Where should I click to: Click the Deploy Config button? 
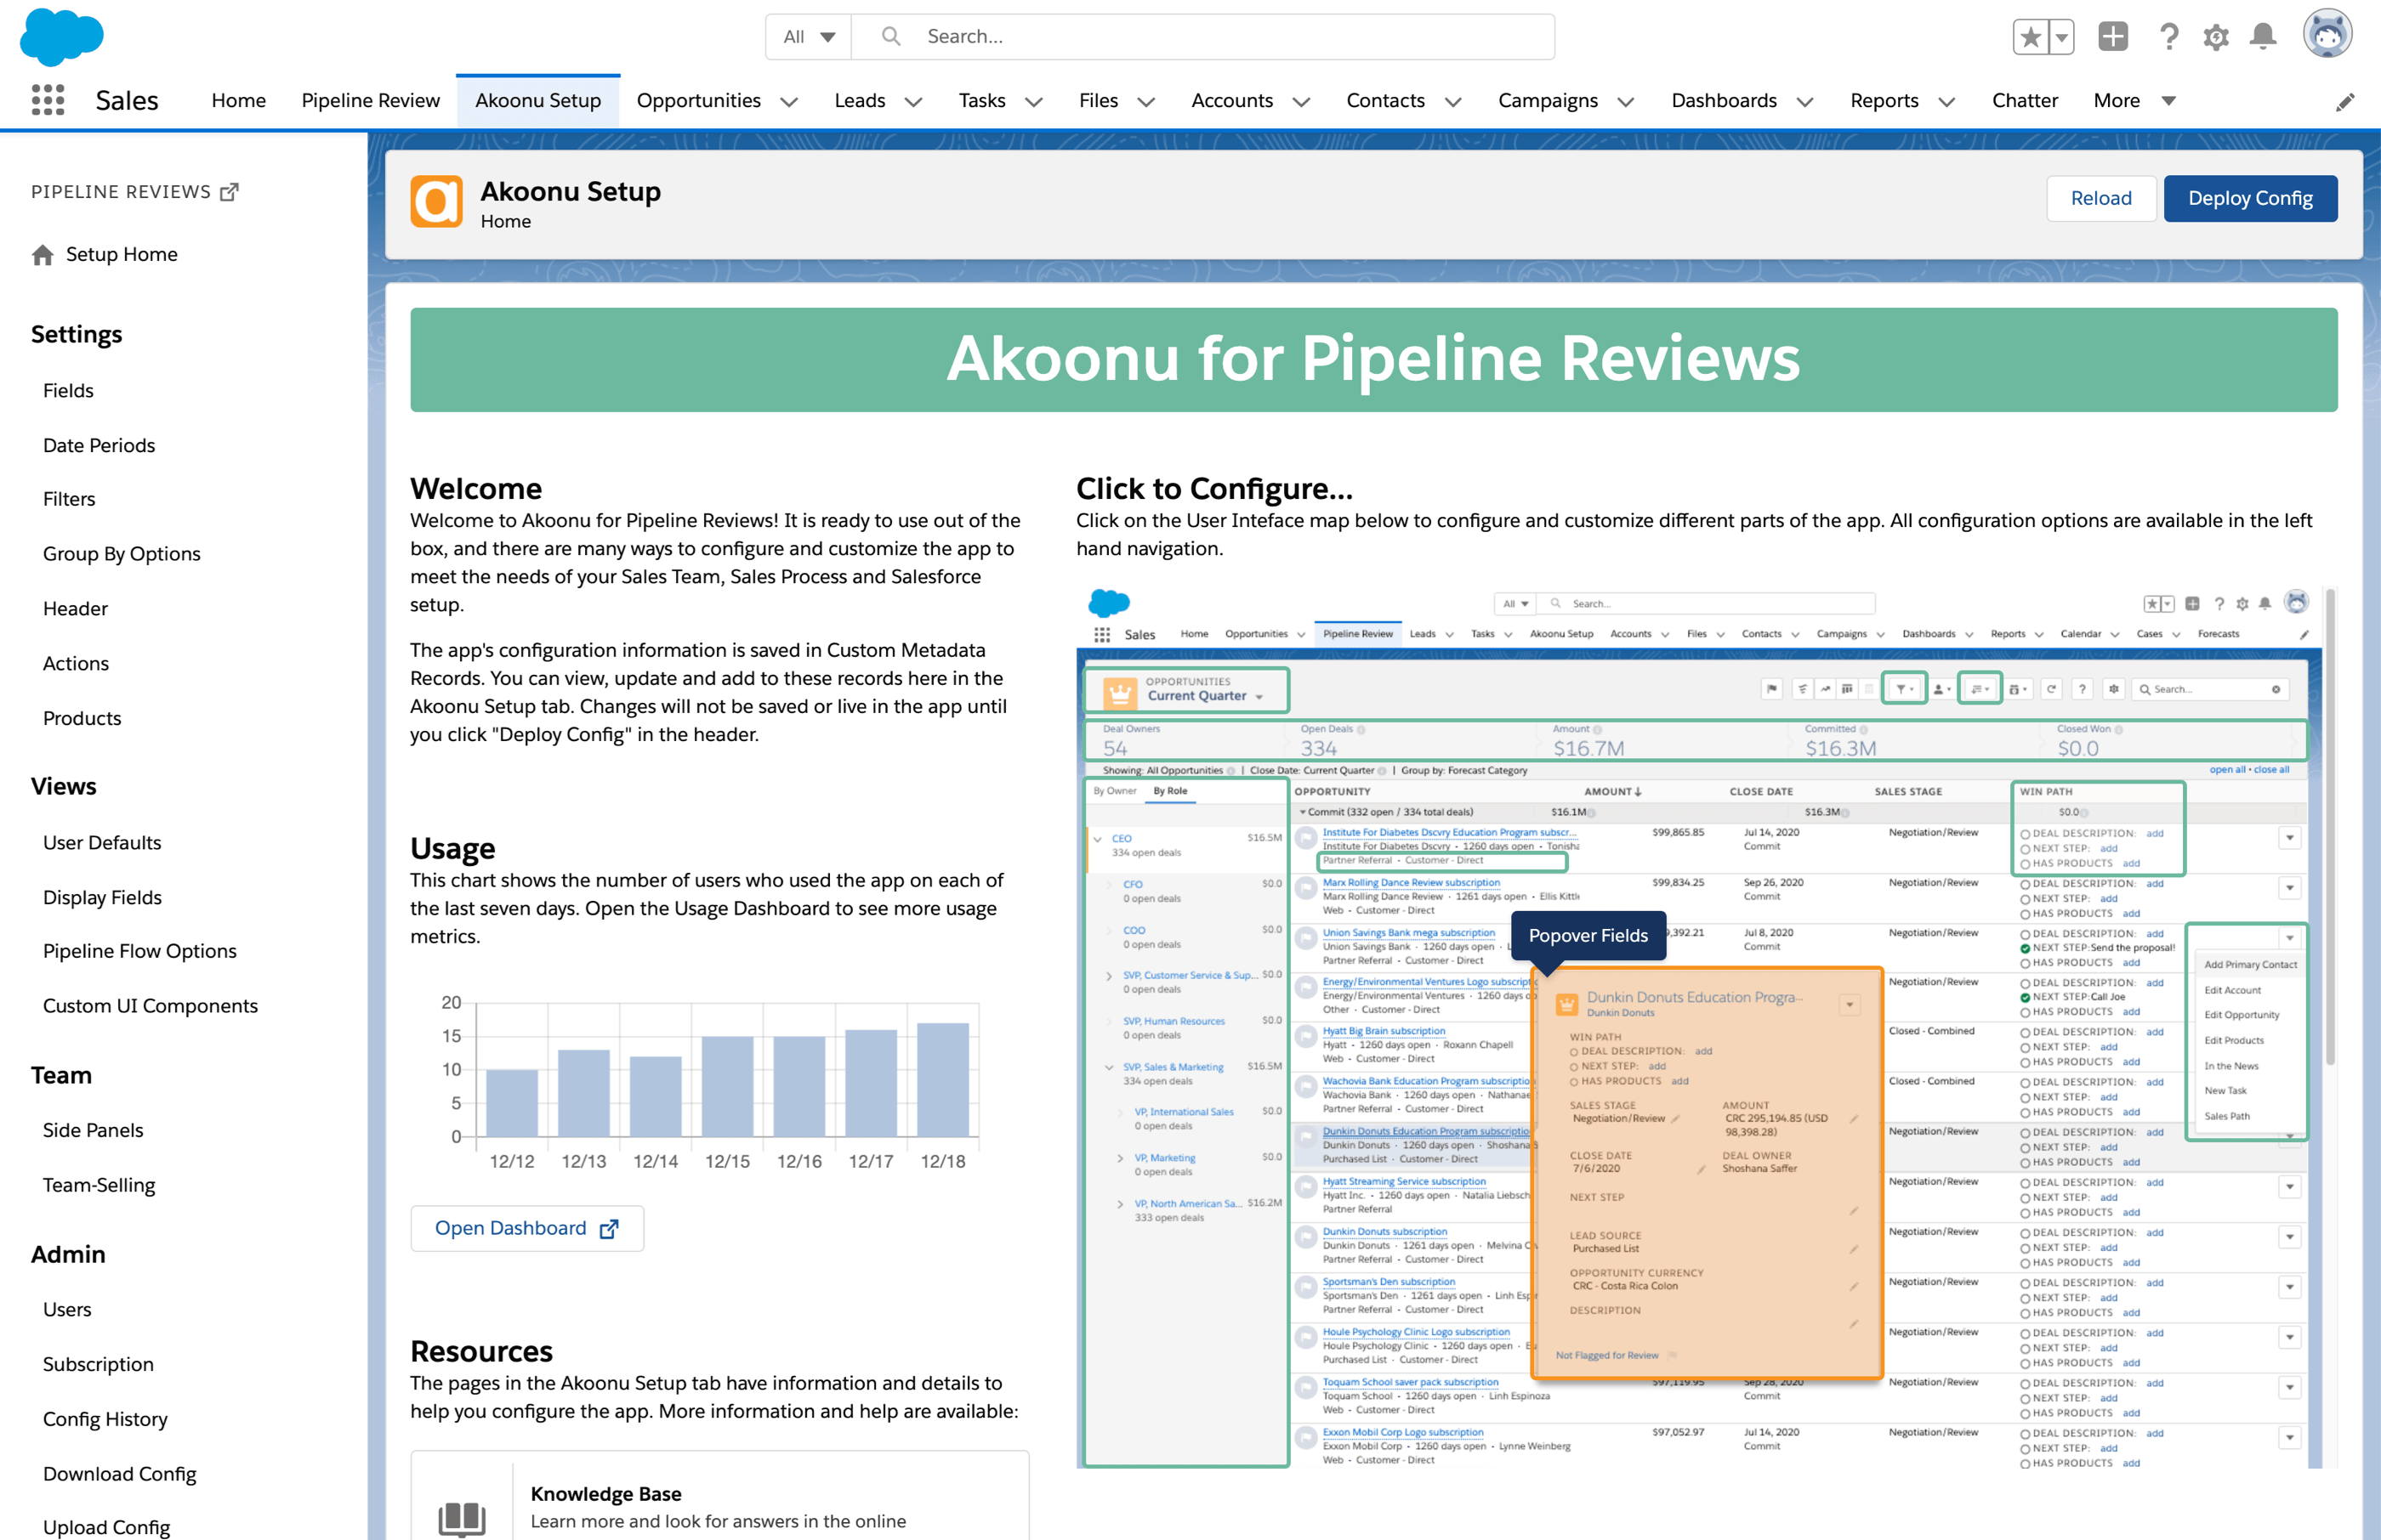pyautogui.click(x=2249, y=198)
